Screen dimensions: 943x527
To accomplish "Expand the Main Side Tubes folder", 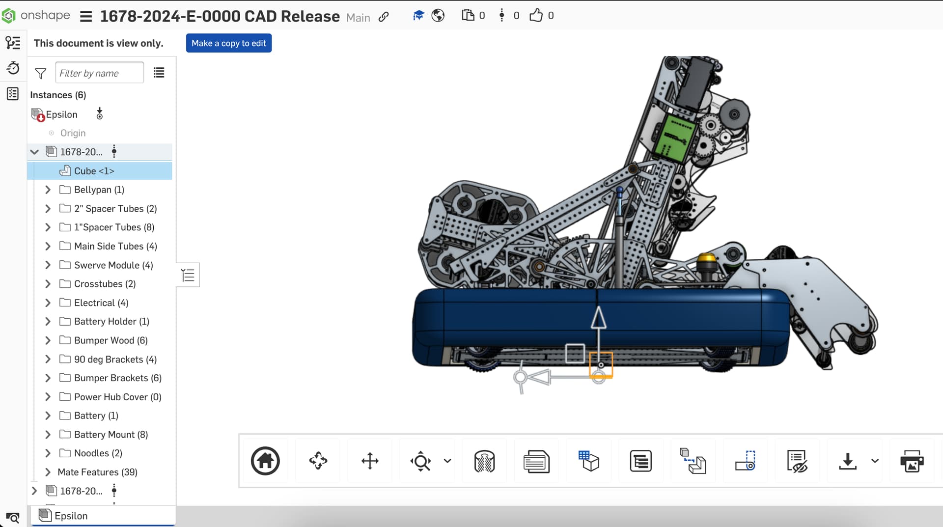I will click(48, 246).
